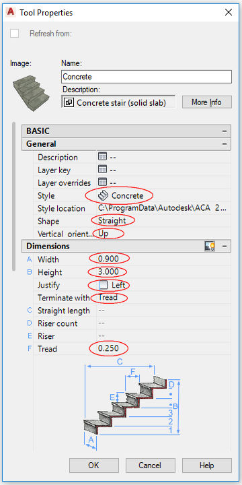Screen dimensions: 242x485
Task: Click the Height value 3.000
Action: tap(108, 272)
